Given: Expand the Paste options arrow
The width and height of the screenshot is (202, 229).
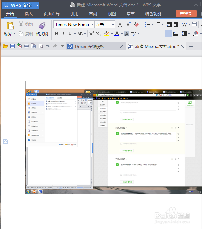Looking at the screenshot, I should (14, 34).
